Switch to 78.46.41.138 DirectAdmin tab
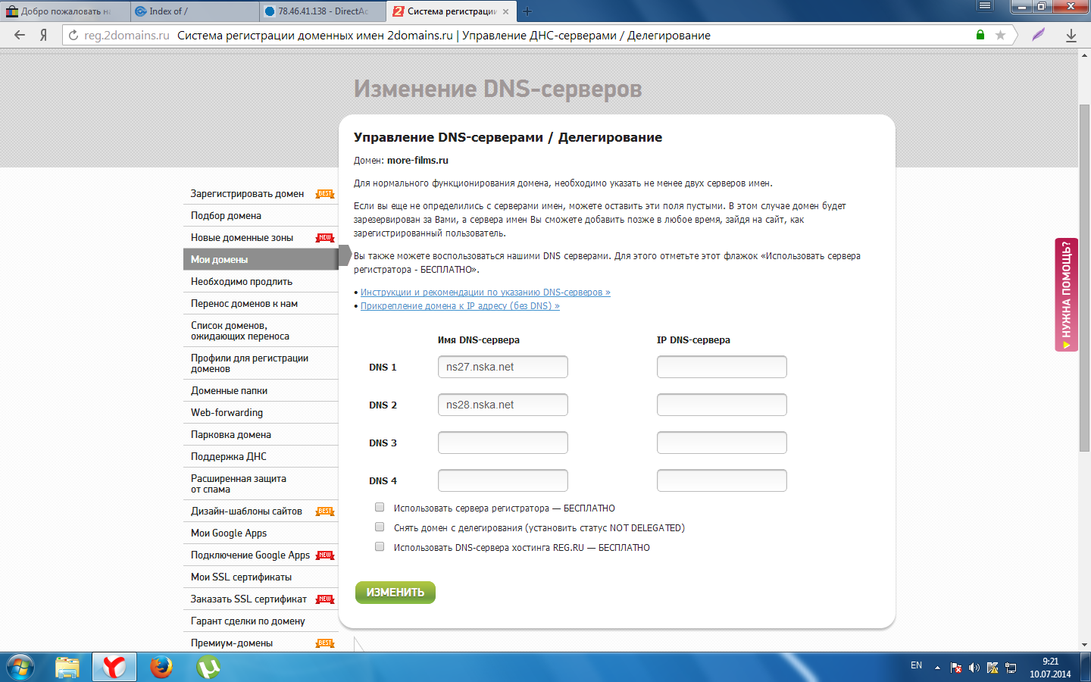The height and width of the screenshot is (682, 1091). click(x=323, y=11)
